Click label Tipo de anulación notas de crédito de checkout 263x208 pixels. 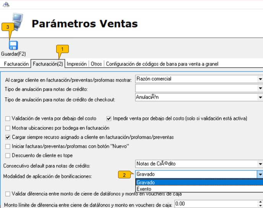pyautogui.click(x=60, y=100)
